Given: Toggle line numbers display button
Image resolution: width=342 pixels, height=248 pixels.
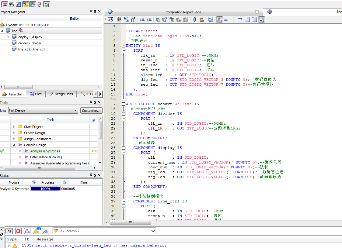Looking at the screenshot, I should point(219,19).
